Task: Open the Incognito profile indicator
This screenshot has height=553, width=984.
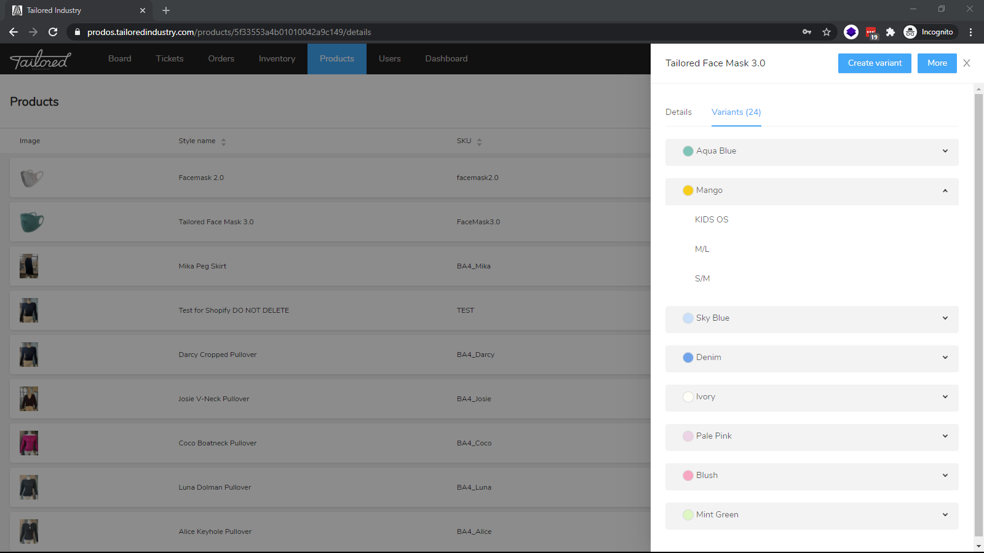Action: pyautogui.click(x=929, y=32)
